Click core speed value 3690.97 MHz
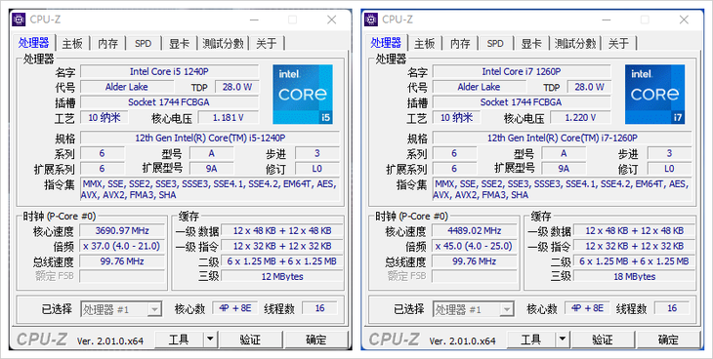Image resolution: width=713 pixels, height=359 pixels. (122, 230)
